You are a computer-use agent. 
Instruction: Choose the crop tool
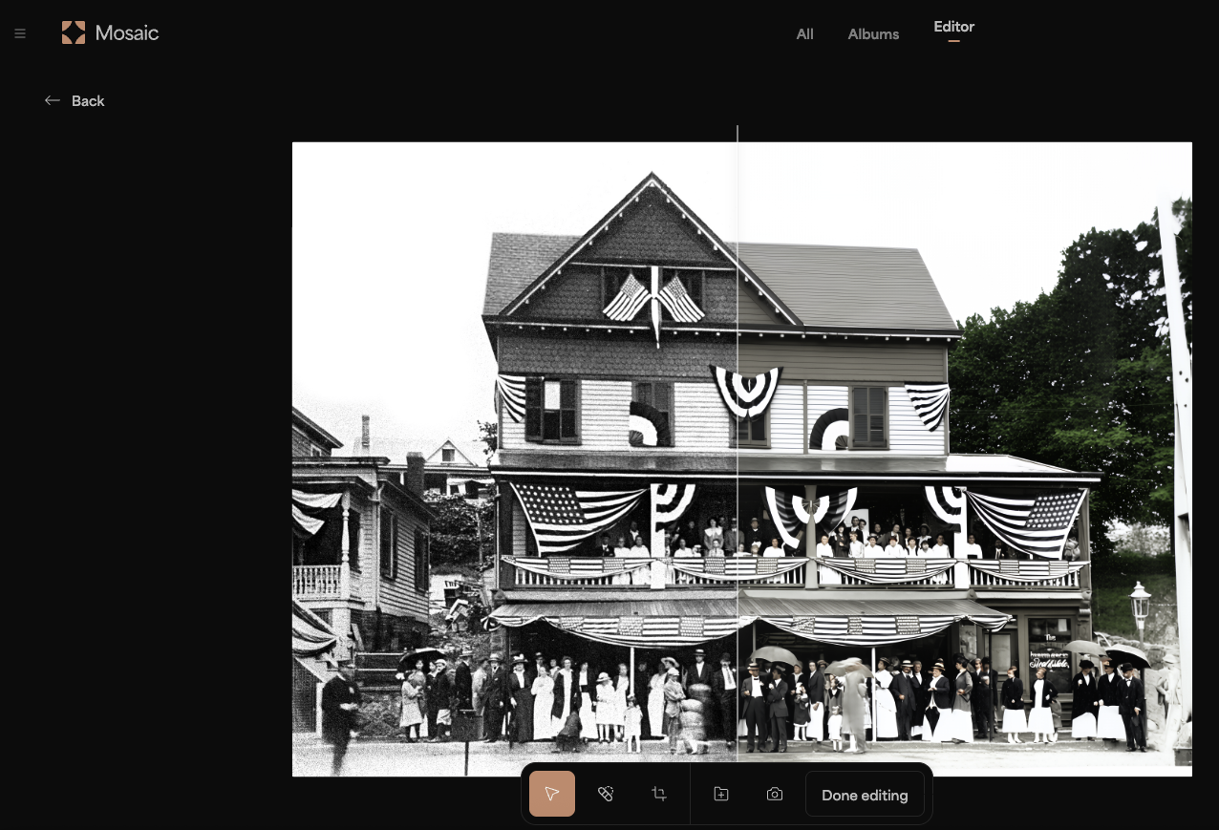tap(659, 794)
